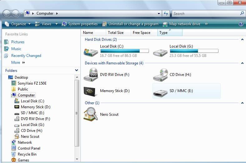246x163 pixels.
Task: Open the CD Drive (H:) icon
Action: pos(160,75)
